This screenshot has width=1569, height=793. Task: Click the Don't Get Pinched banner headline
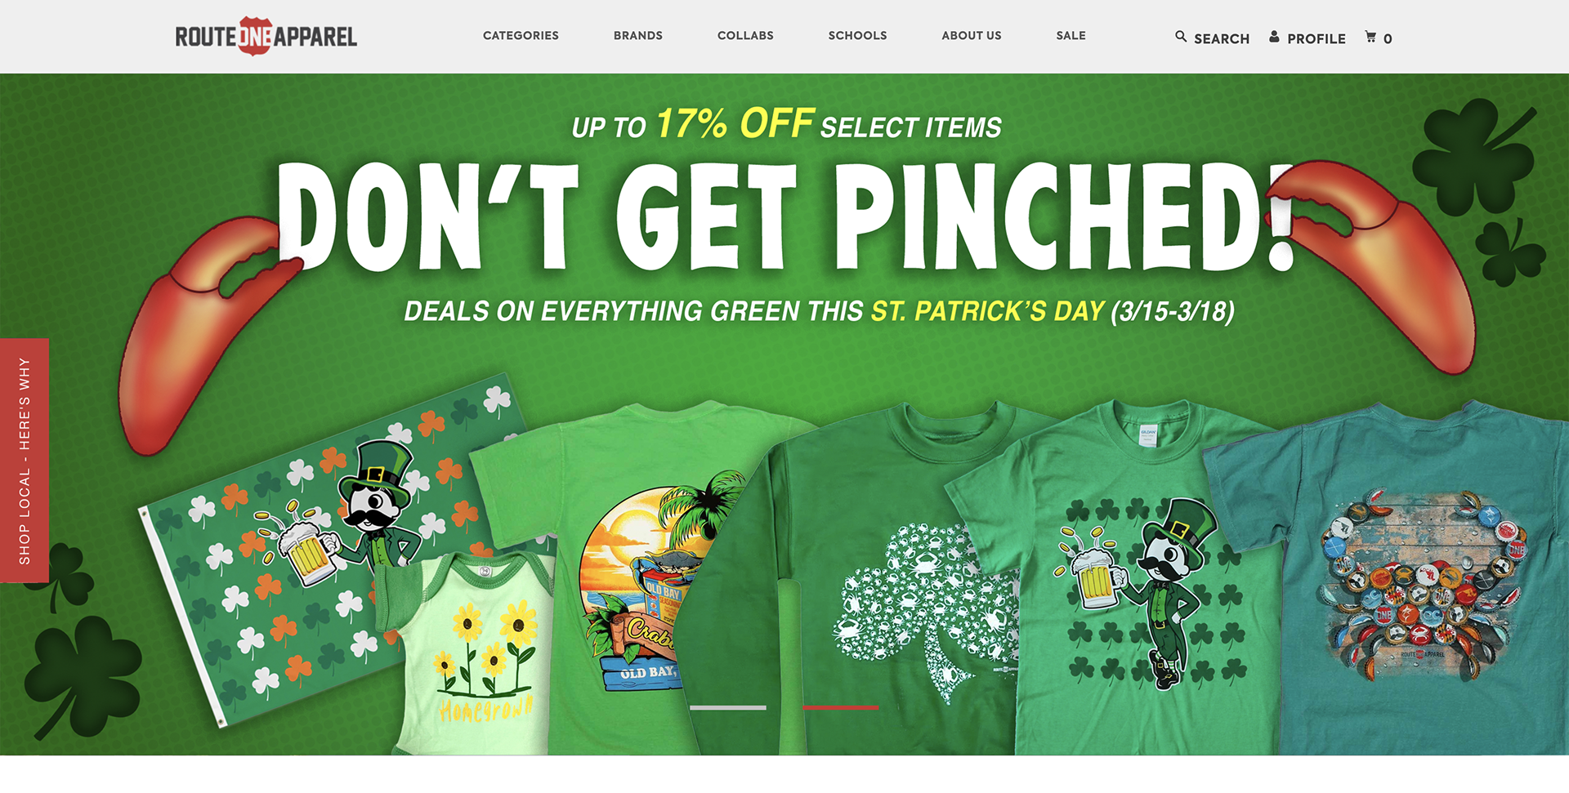tap(784, 216)
